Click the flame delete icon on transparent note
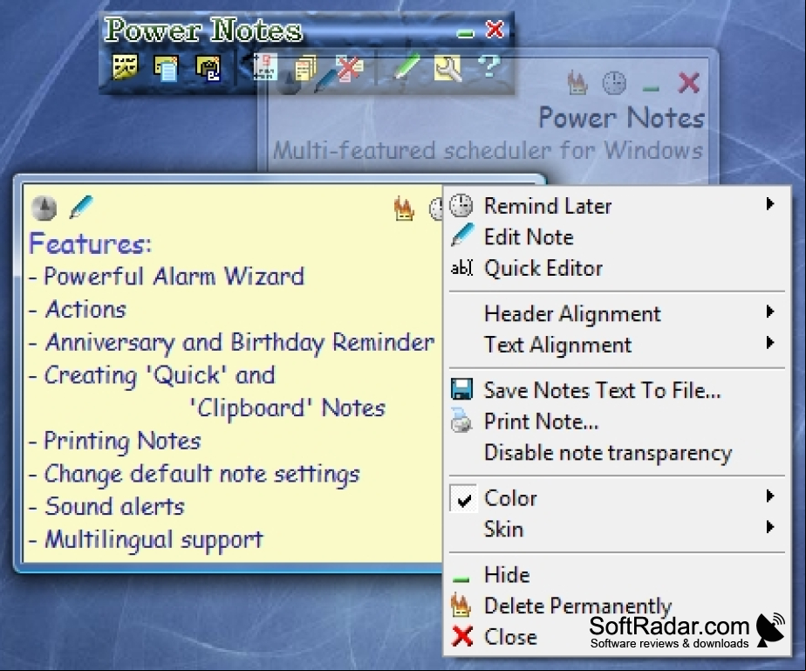 (x=577, y=82)
